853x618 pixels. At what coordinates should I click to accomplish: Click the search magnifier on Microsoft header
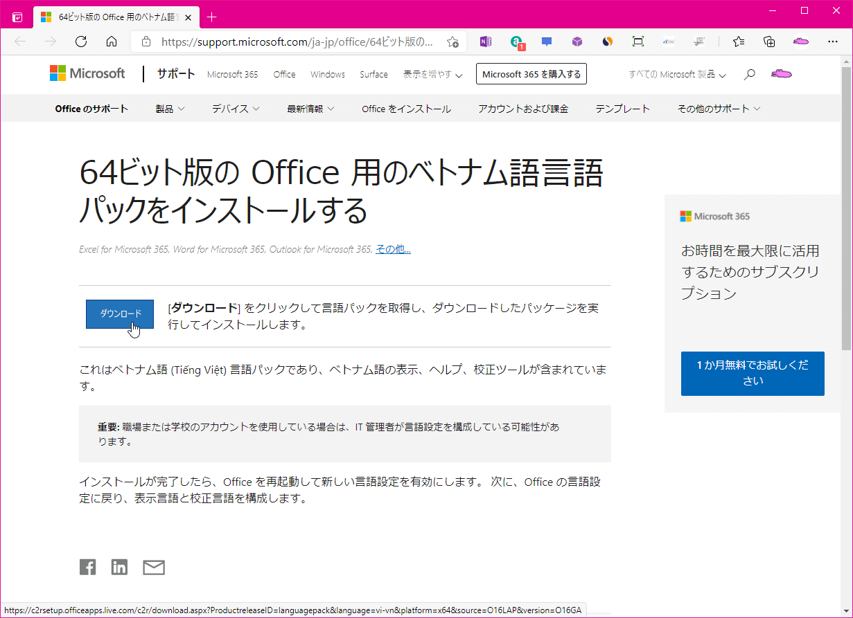pyautogui.click(x=749, y=74)
